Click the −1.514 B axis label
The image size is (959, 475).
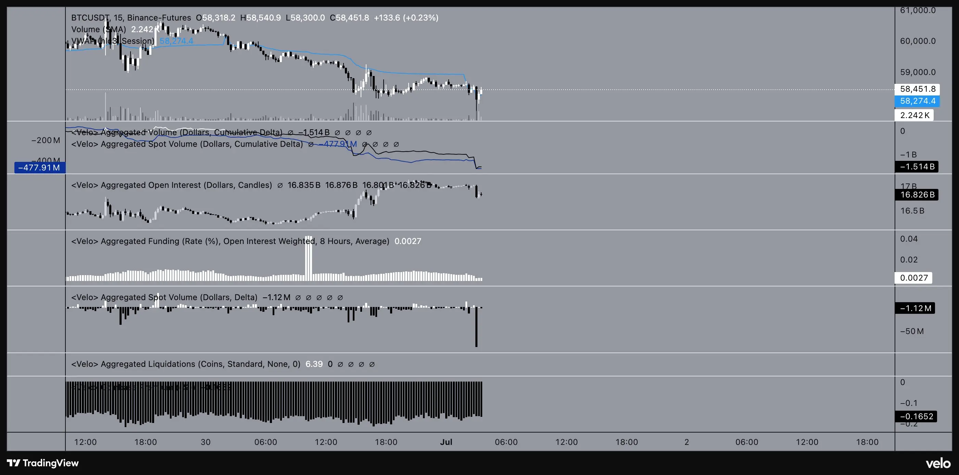click(x=917, y=167)
